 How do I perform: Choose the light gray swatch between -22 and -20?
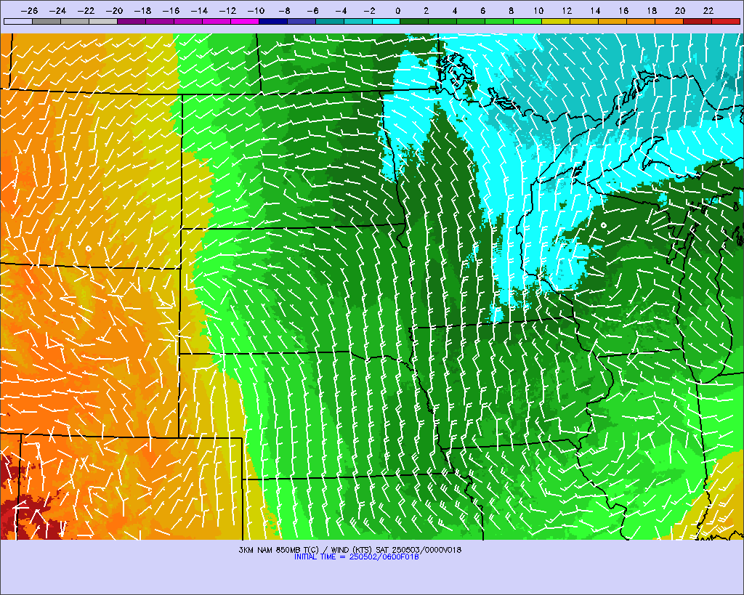103,21
